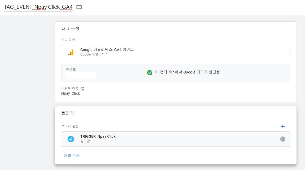Remove the trigger using the minus icon
305x170 pixels.
(x=283, y=139)
